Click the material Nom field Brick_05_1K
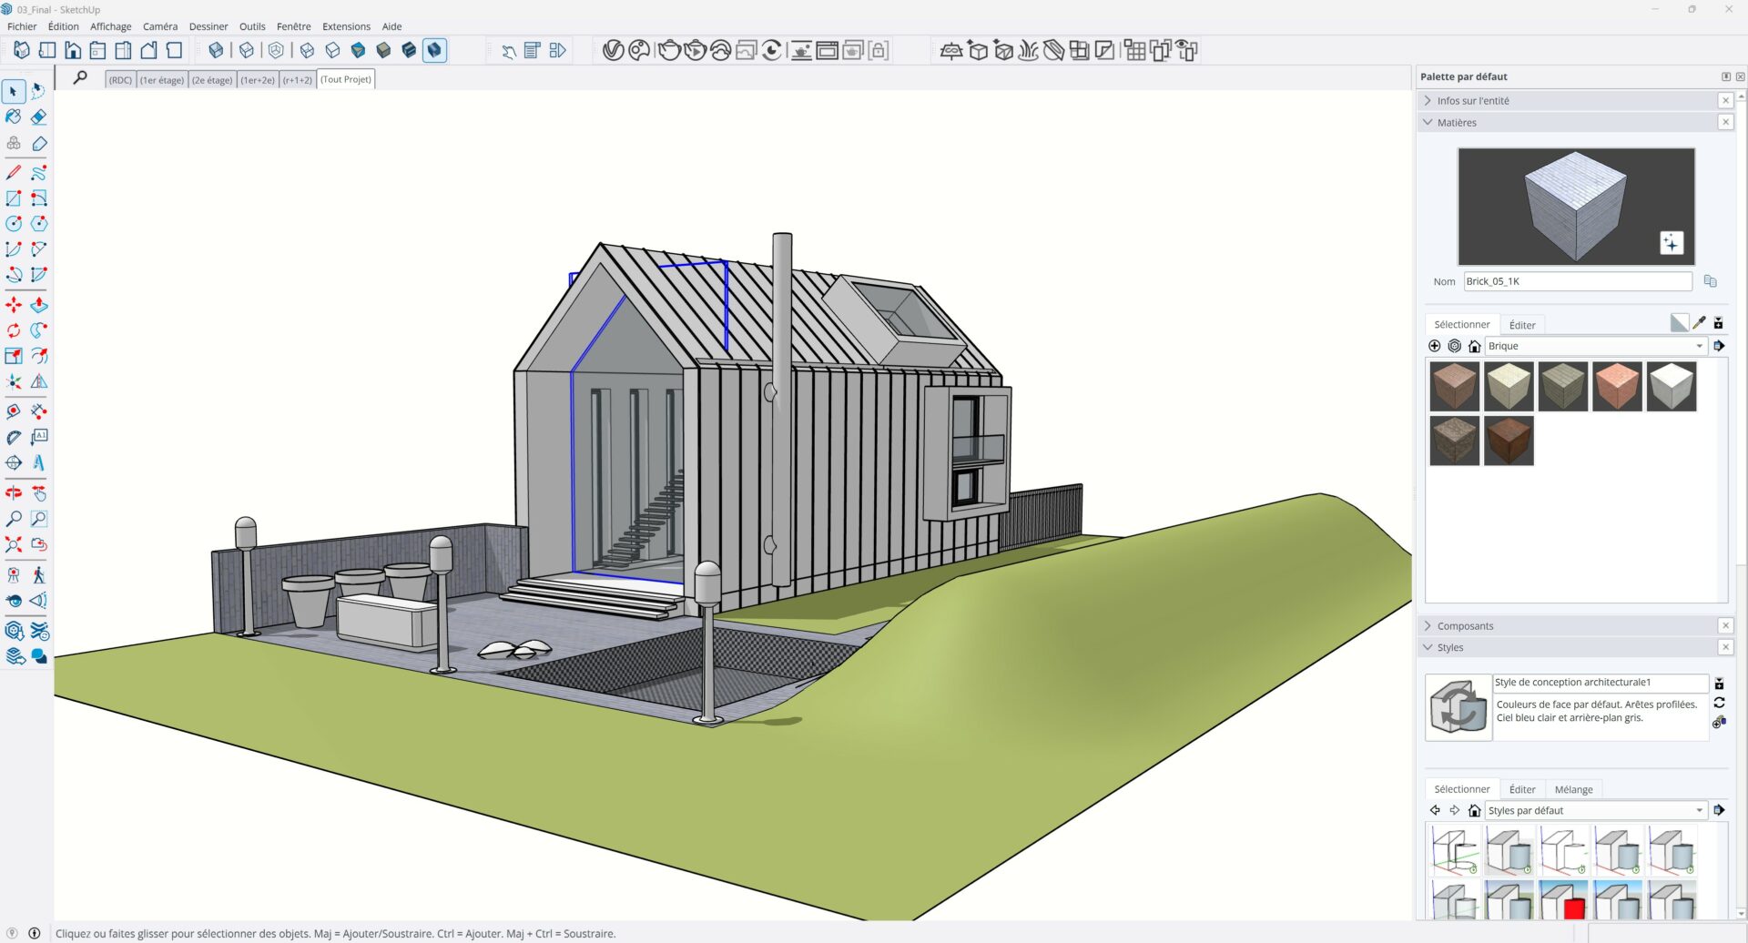 pos(1577,282)
